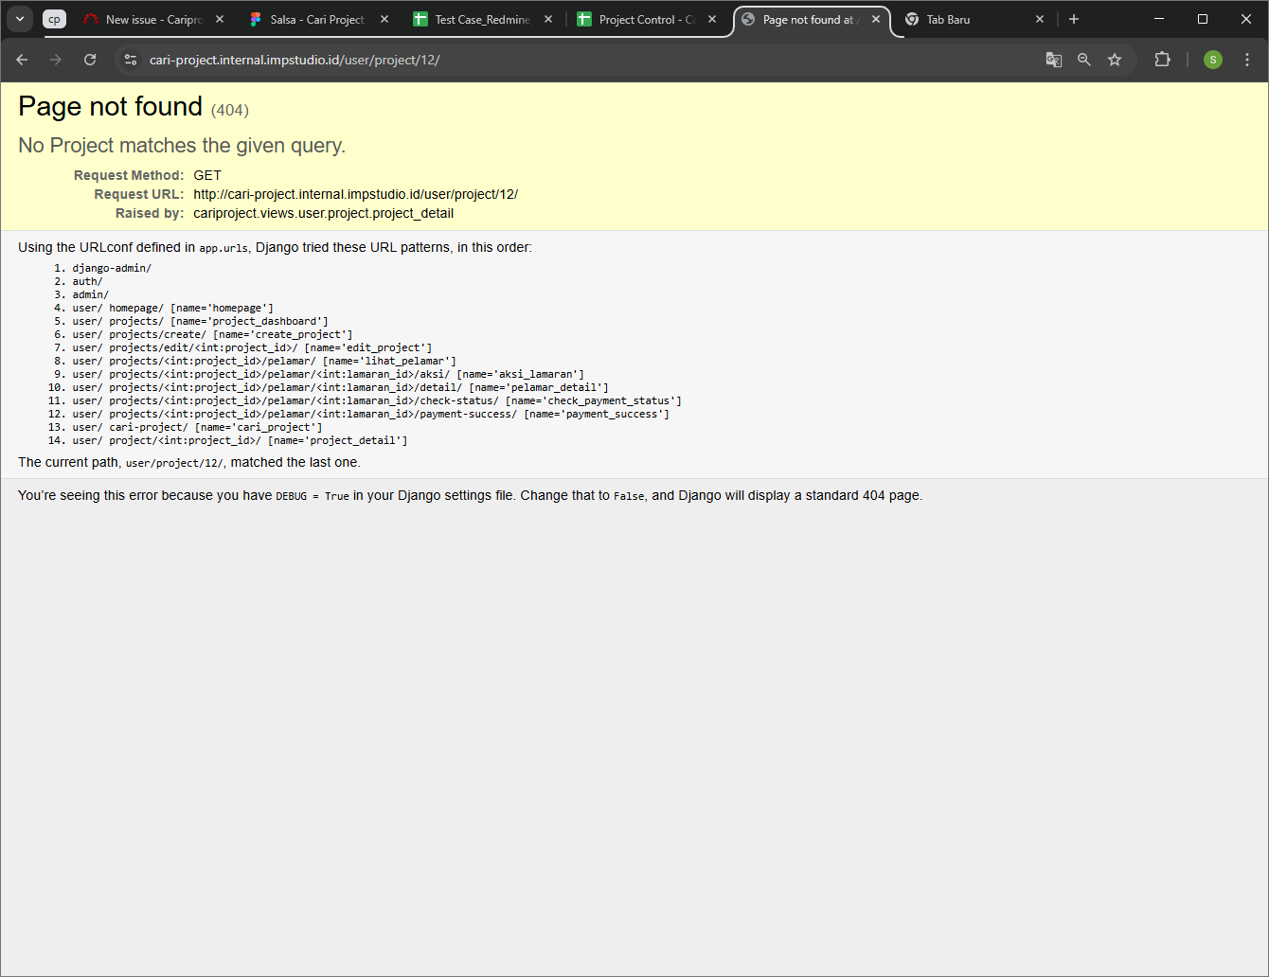Close the Page not found tab

click(876, 19)
